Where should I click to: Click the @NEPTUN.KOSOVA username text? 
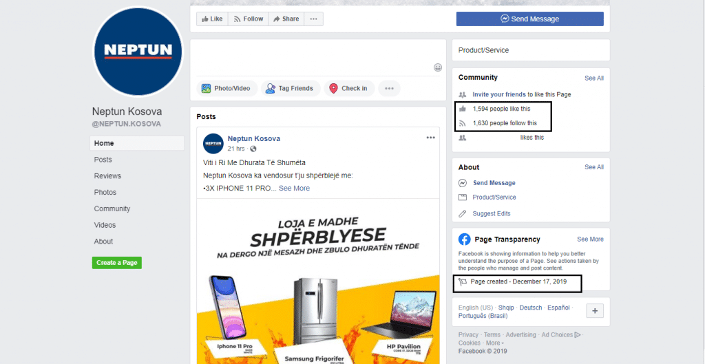click(127, 124)
